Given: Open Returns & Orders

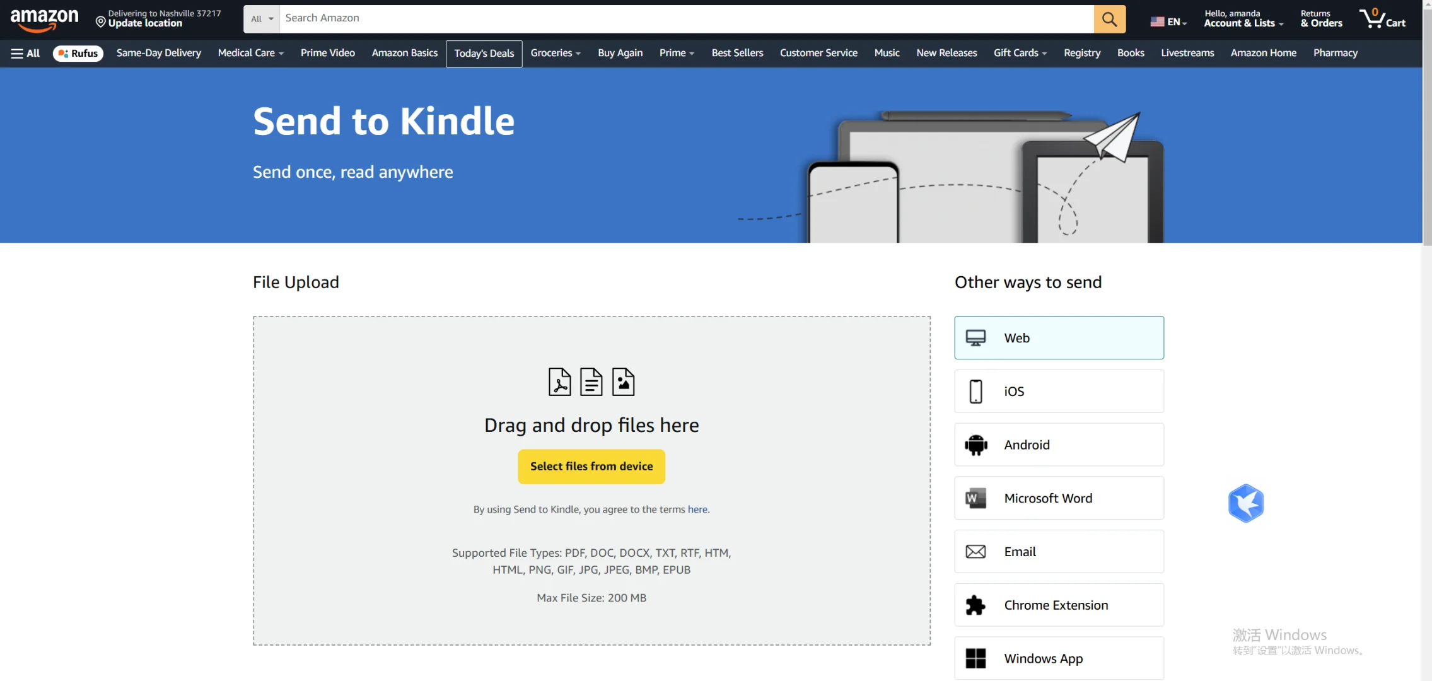Looking at the screenshot, I should tap(1321, 19).
